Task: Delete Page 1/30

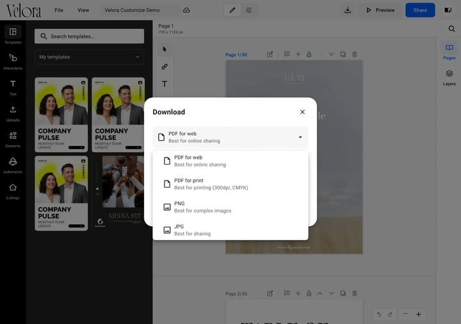Action: tap(355, 54)
